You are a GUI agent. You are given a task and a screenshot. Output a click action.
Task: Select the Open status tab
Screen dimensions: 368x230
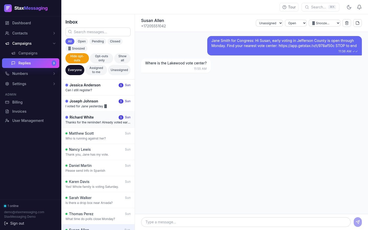(82, 41)
